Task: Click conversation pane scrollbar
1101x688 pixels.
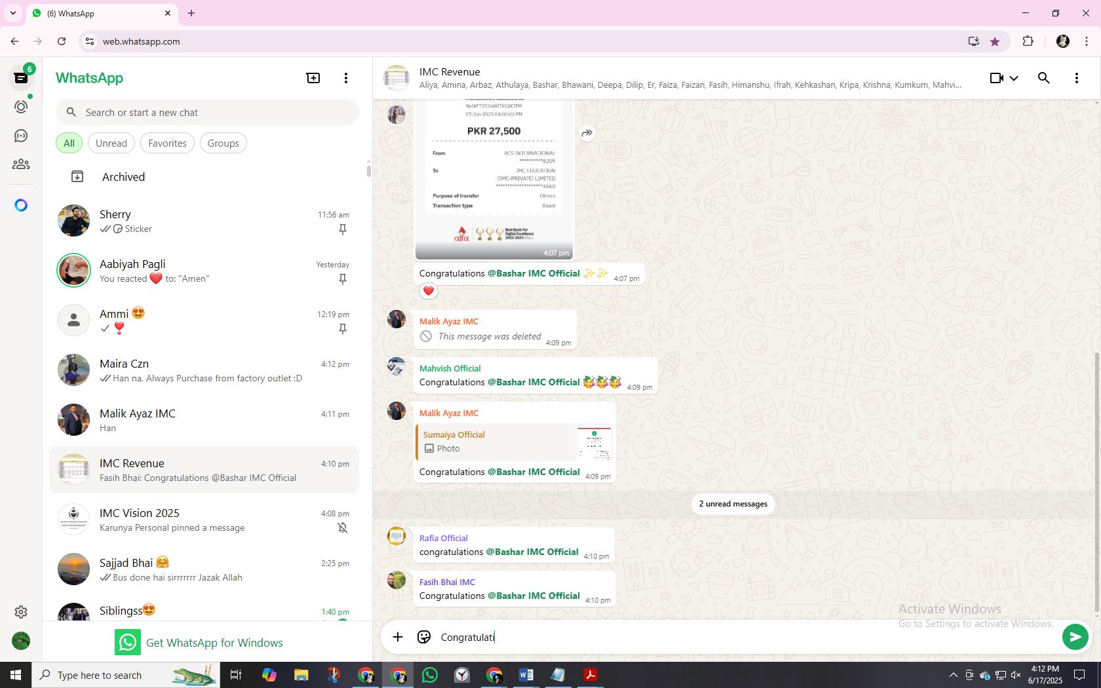Action: point(1097,483)
